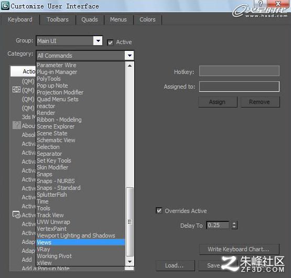Screen dimensions: 291x278
Task: Select Separator category
Action: pos(81,154)
